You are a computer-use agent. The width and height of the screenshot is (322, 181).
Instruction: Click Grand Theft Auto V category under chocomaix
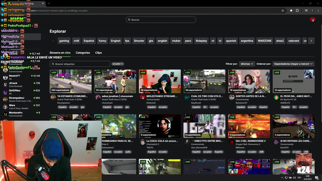[x=115, y=100]
